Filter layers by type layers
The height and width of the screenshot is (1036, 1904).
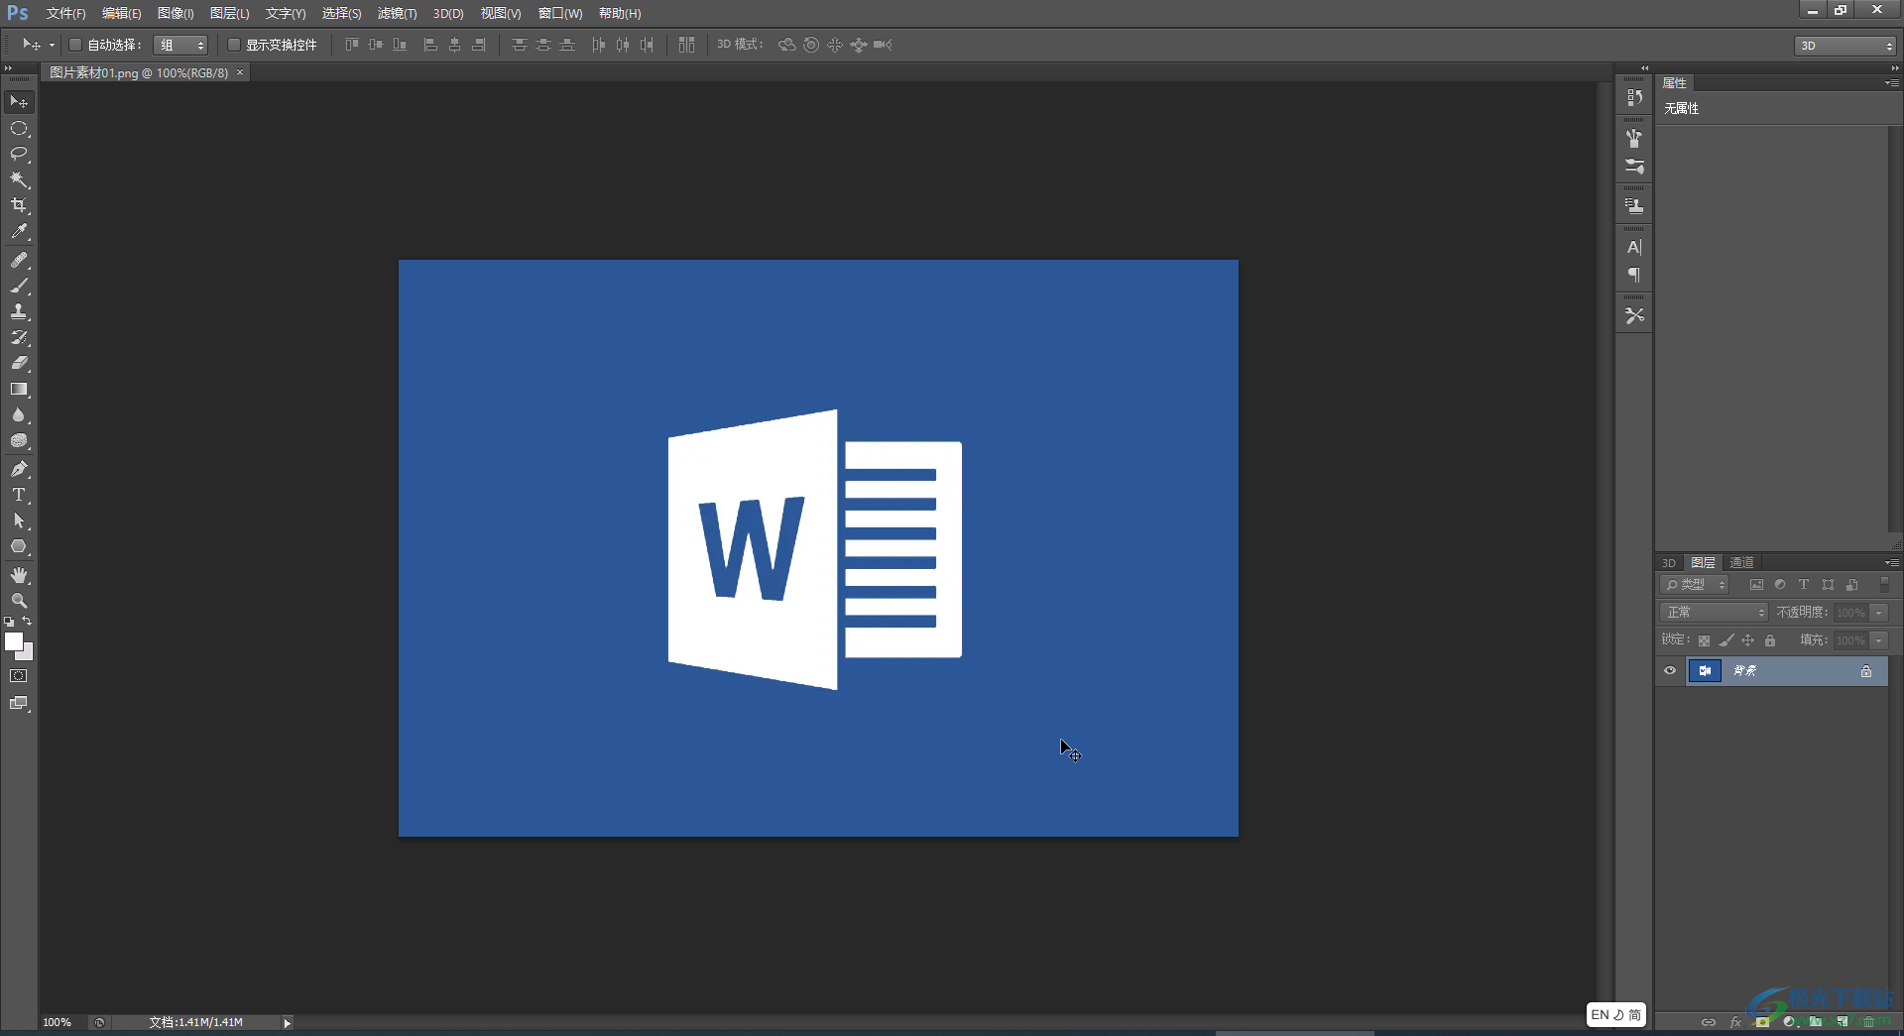1804,585
